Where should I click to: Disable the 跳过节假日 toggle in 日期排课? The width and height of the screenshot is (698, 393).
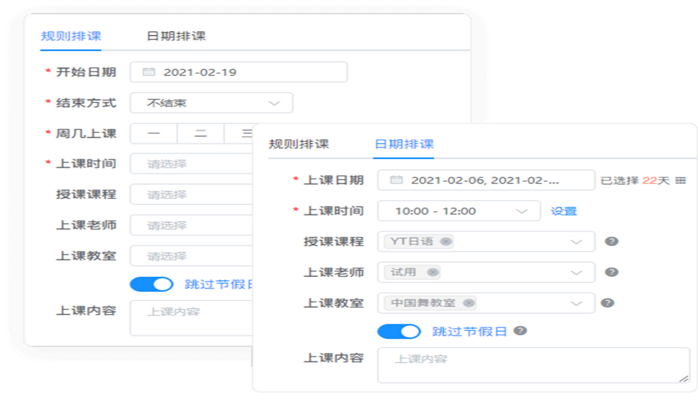399,331
